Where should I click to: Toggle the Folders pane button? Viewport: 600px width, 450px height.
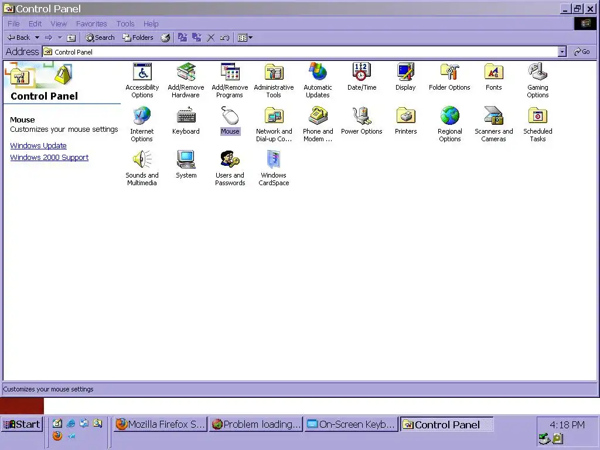pyautogui.click(x=138, y=37)
